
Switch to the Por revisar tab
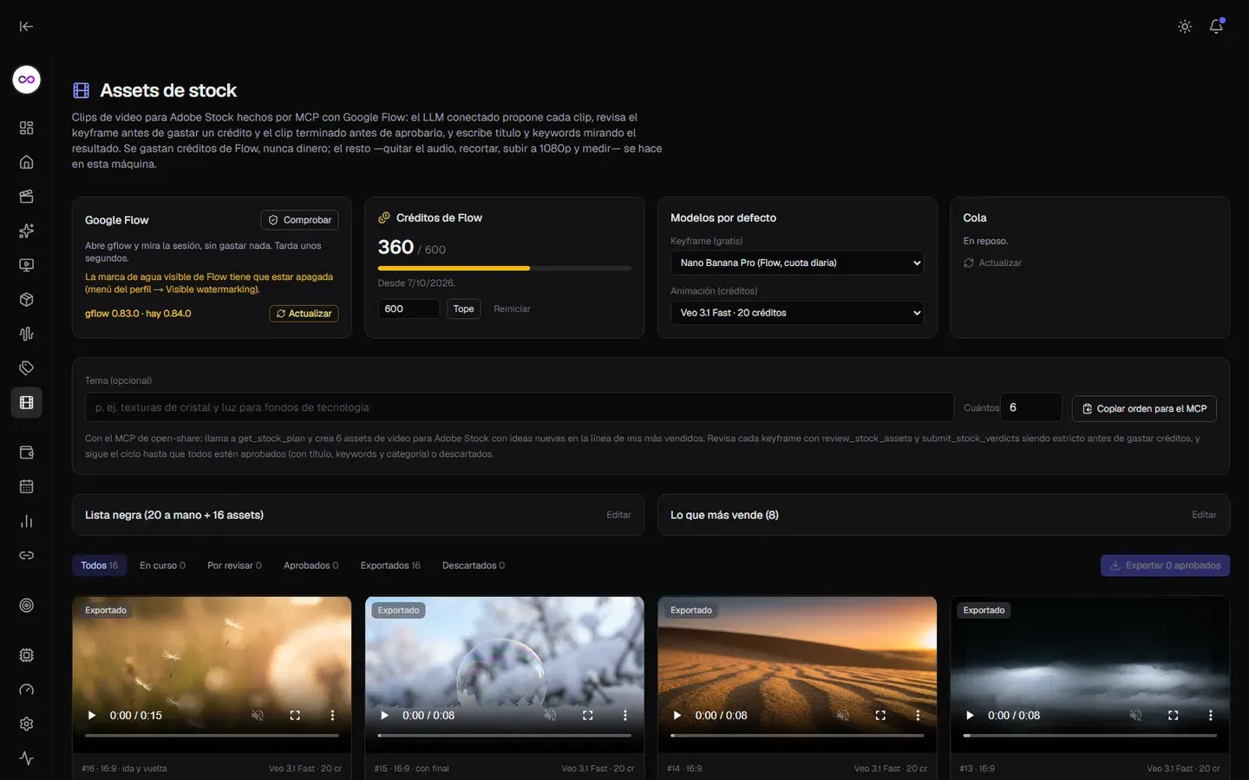click(234, 566)
